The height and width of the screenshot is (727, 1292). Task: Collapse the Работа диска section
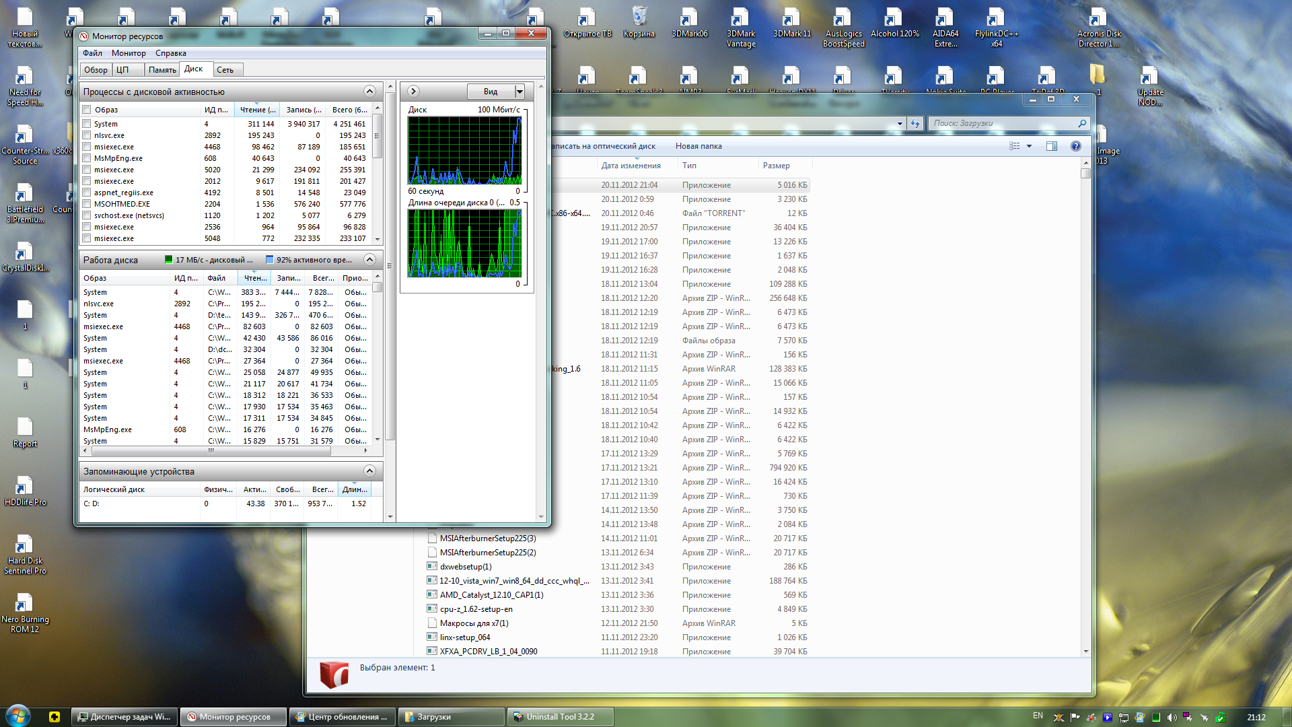pyautogui.click(x=369, y=260)
